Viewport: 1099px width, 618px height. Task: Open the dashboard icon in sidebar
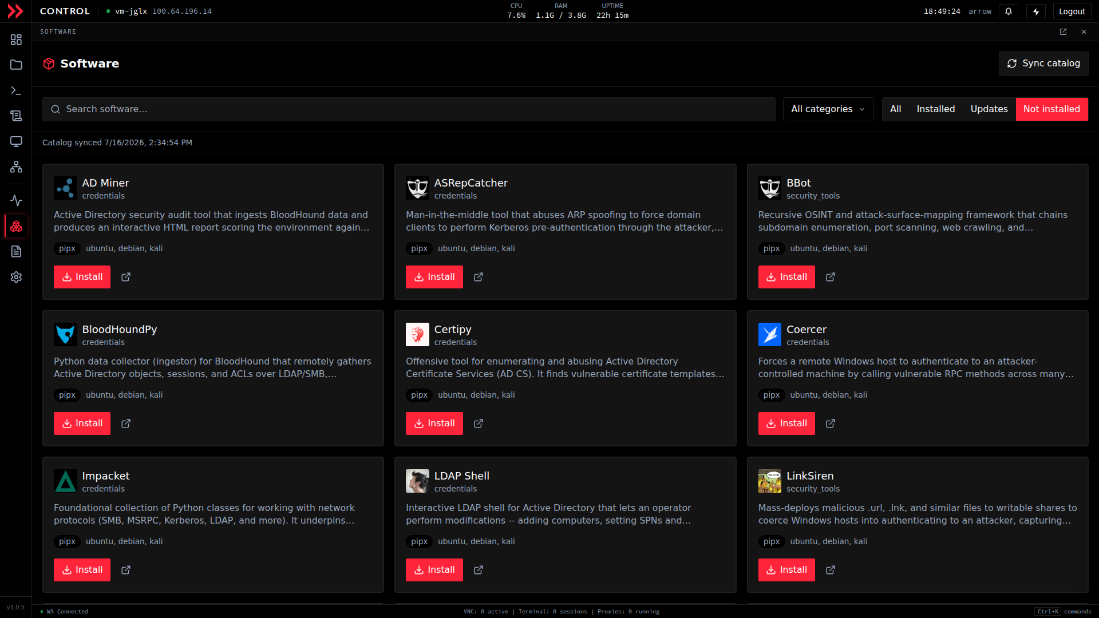click(16, 39)
